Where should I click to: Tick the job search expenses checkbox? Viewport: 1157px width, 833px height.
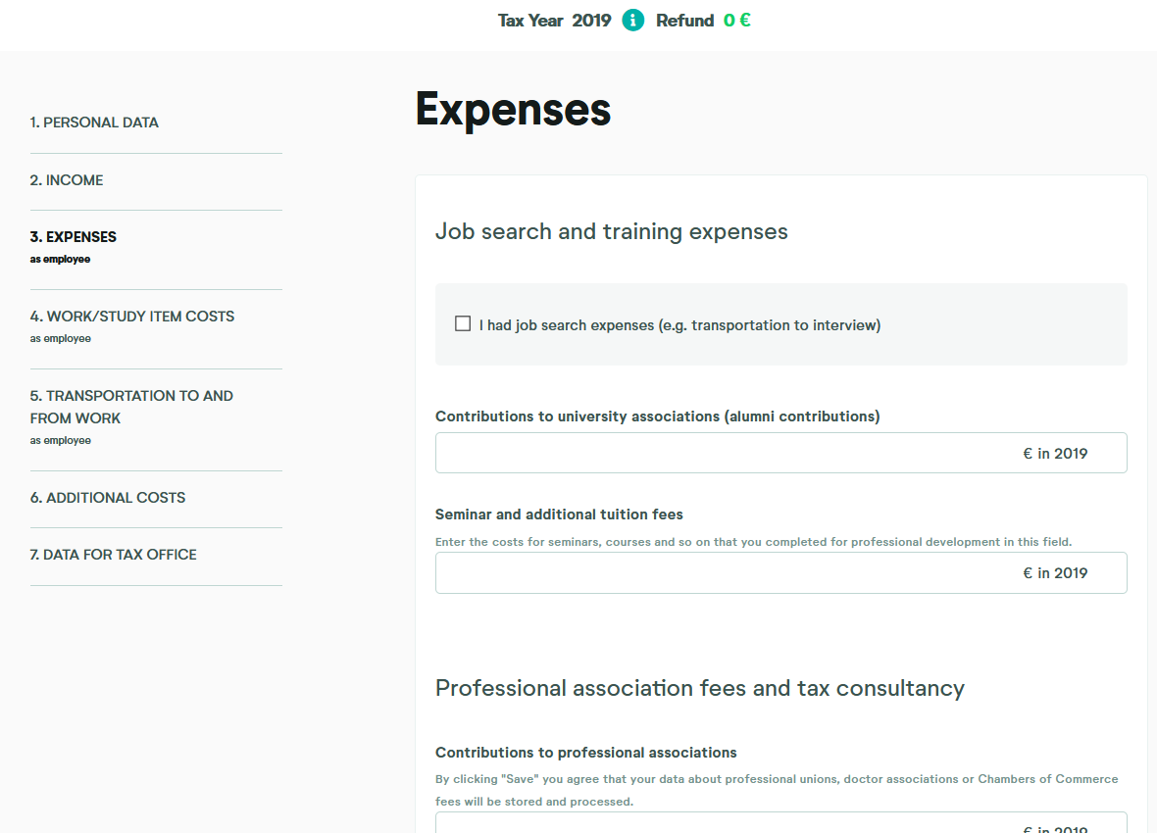(x=463, y=324)
